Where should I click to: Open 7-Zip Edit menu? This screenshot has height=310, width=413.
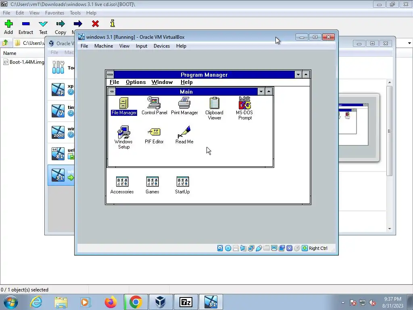coord(20,13)
